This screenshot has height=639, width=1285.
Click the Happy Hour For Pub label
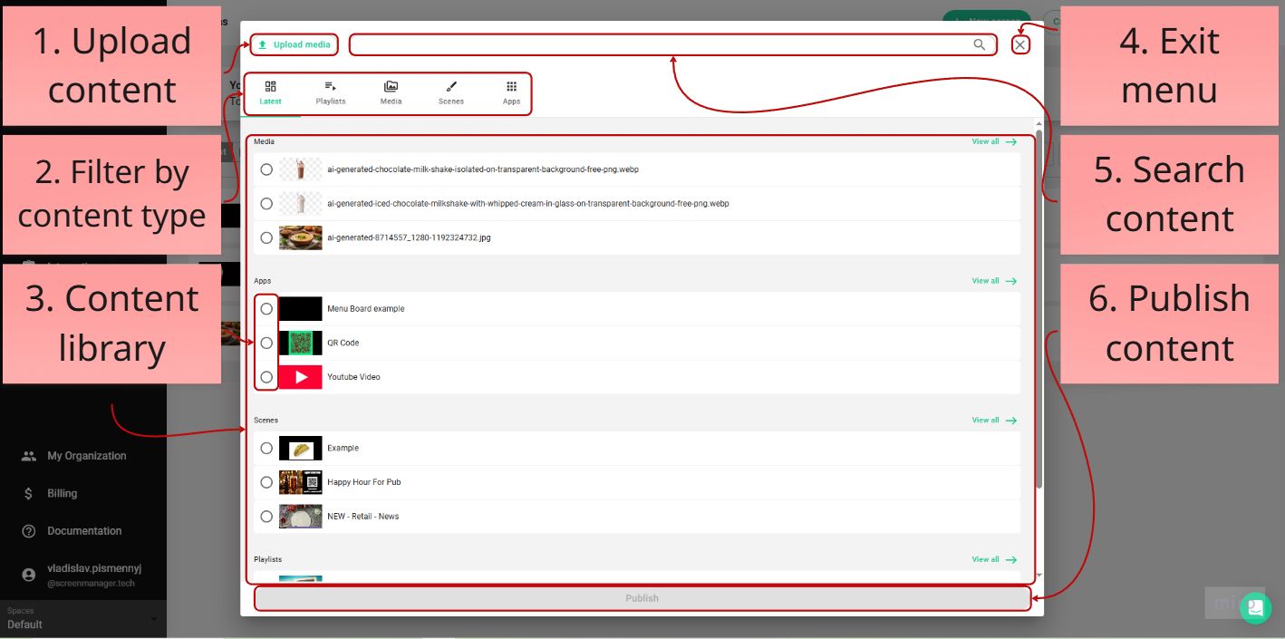click(363, 482)
